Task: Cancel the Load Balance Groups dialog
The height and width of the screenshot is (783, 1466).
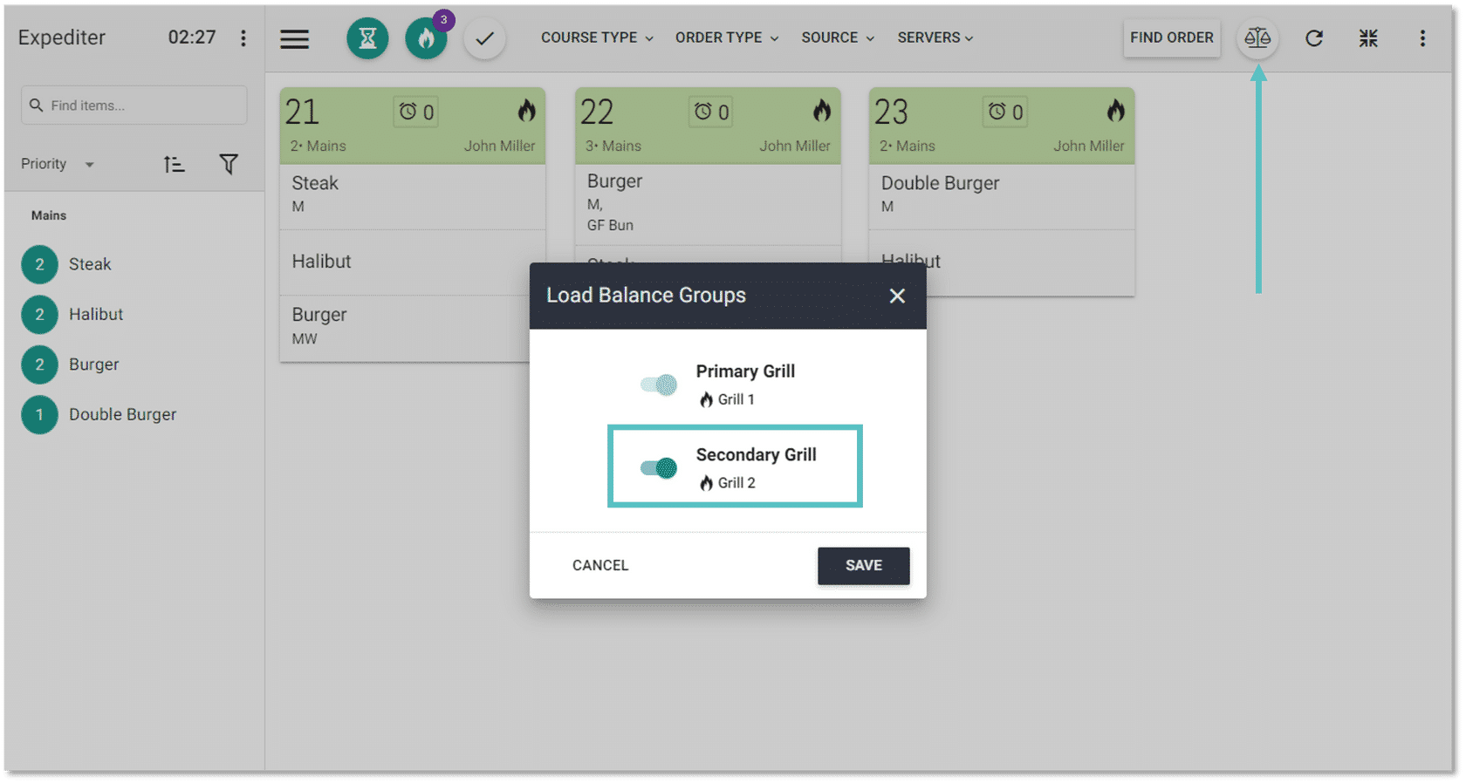Action: (600, 565)
